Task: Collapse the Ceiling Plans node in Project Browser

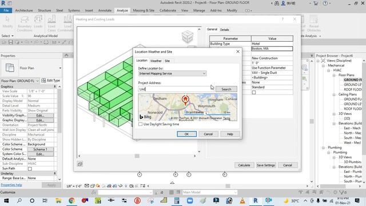Action: 334,94
